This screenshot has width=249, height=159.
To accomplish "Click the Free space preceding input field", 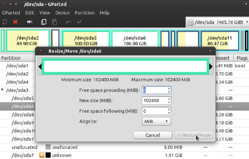I will tap(154, 90).
